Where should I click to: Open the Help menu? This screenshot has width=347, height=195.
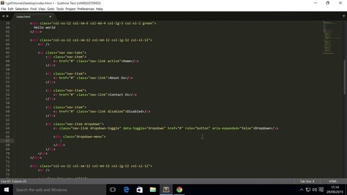click(99, 9)
